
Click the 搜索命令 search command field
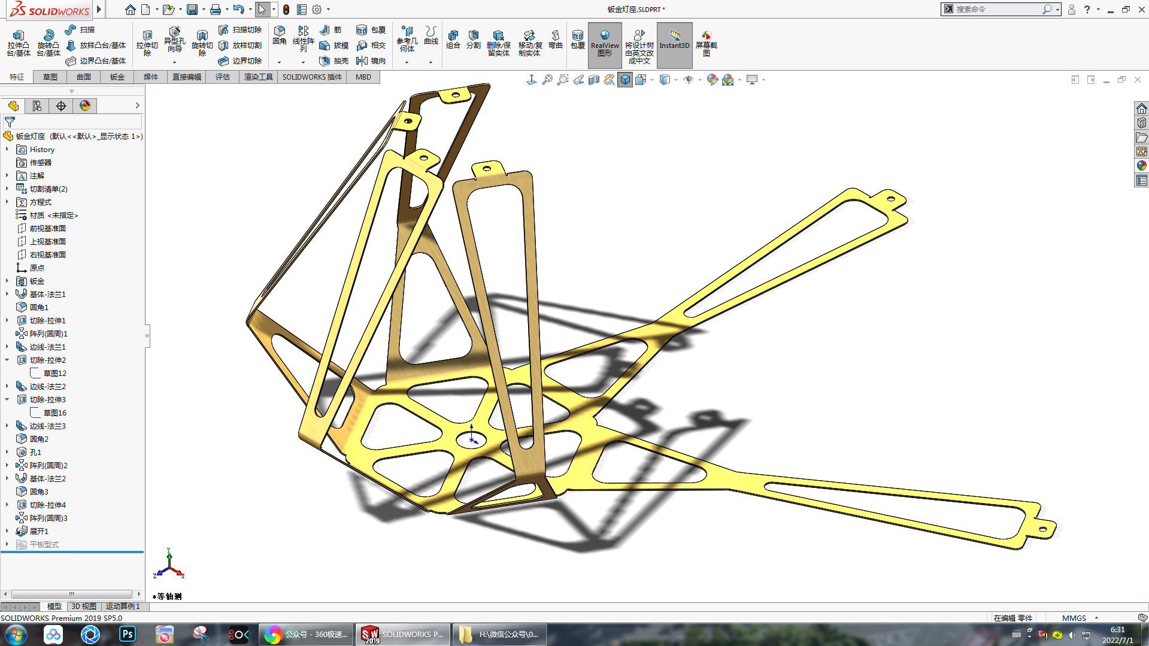997,10
